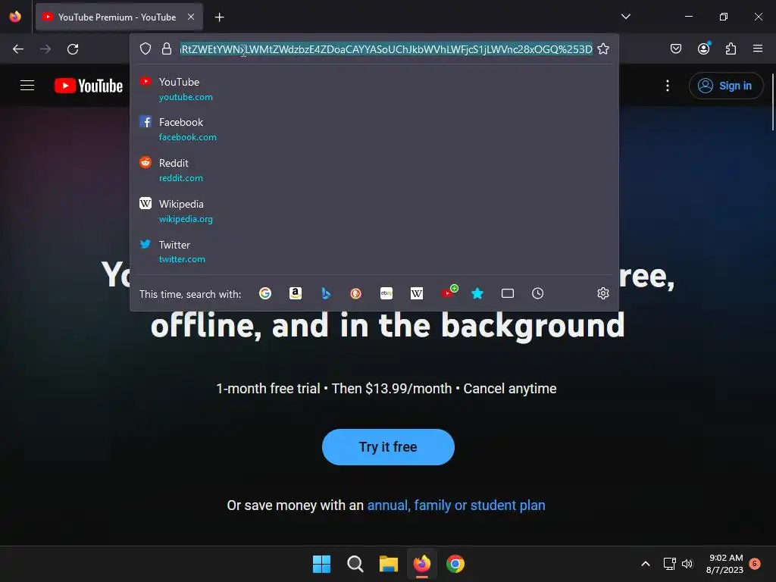Expand the list all tabs chevron
The width and height of the screenshot is (776, 582).
(626, 17)
